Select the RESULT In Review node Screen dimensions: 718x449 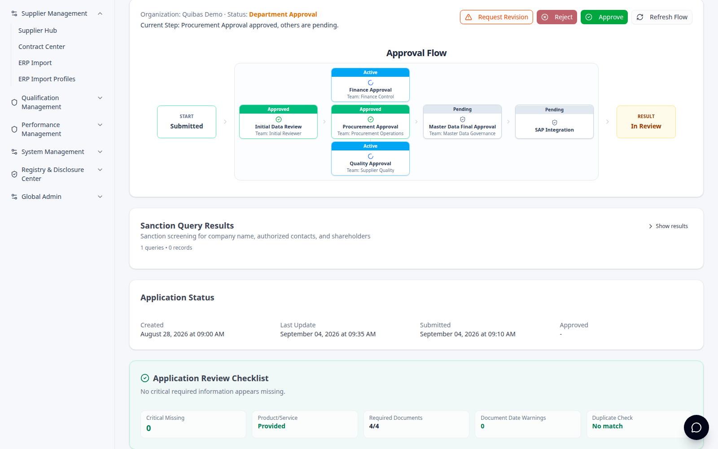point(646,122)
